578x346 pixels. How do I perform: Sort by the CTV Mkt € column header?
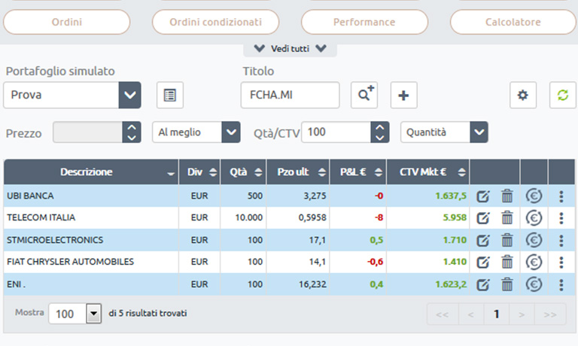pos(428,172)
